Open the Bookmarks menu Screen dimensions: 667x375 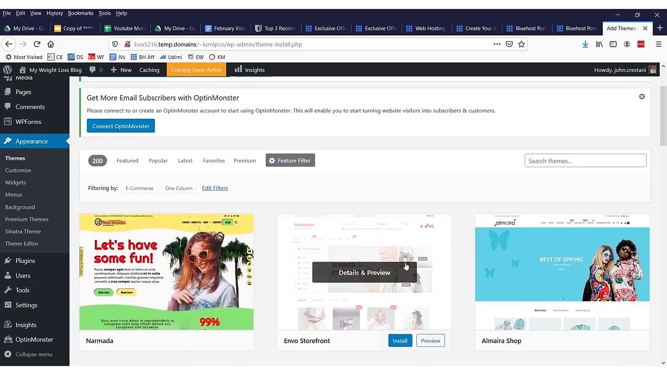(x=81, y=13)
